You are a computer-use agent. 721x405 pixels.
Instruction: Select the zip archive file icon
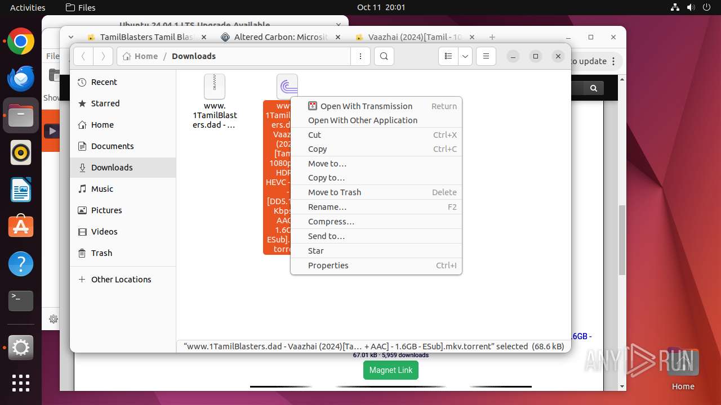[x=215, y=87]
